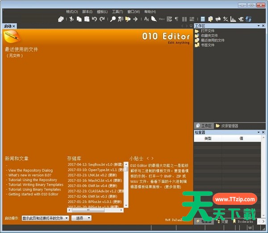This screenshot has height=233, width=268.
Task: Click the binary 0100 view icon
Action: pyautogui.click(x=192, y=19)
